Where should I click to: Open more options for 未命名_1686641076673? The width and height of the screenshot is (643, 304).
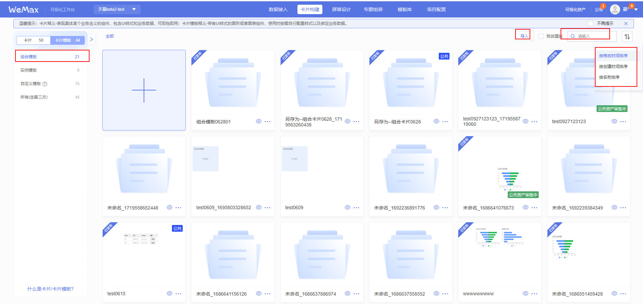(534, 208)
